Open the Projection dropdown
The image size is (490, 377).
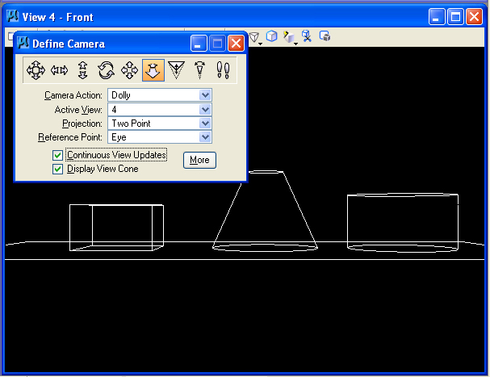160,124
